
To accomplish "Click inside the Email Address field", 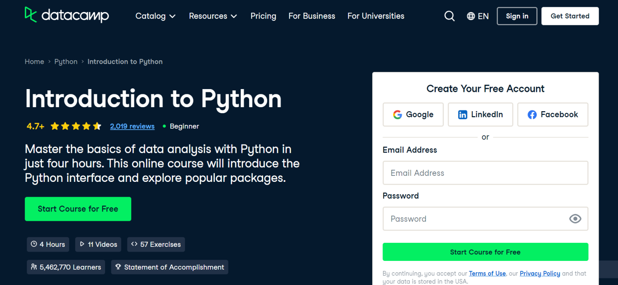I will coord(485,173).
